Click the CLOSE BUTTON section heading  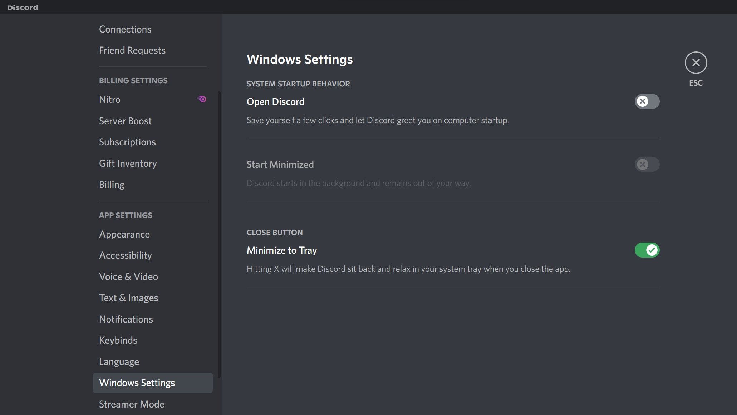[x=275, y=232]
